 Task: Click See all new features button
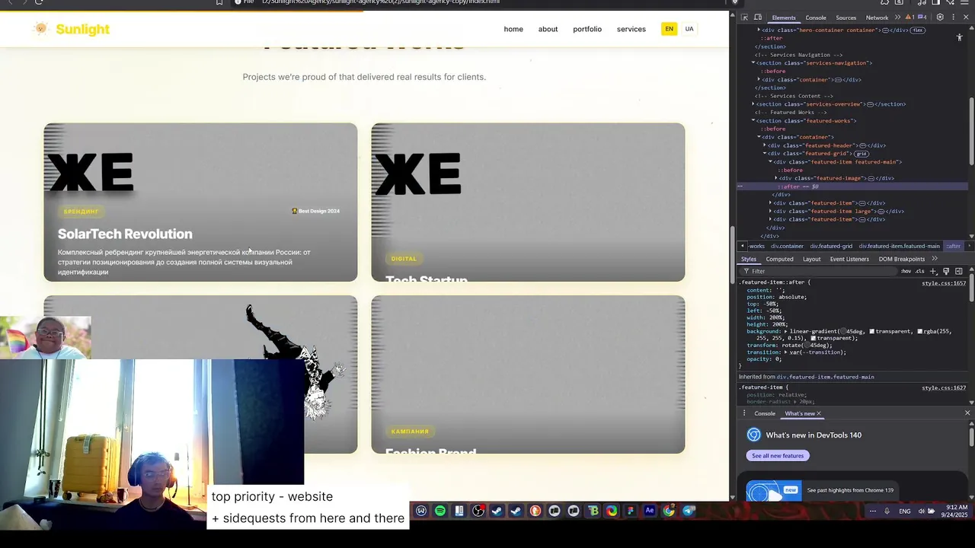(x=778, y=456)
